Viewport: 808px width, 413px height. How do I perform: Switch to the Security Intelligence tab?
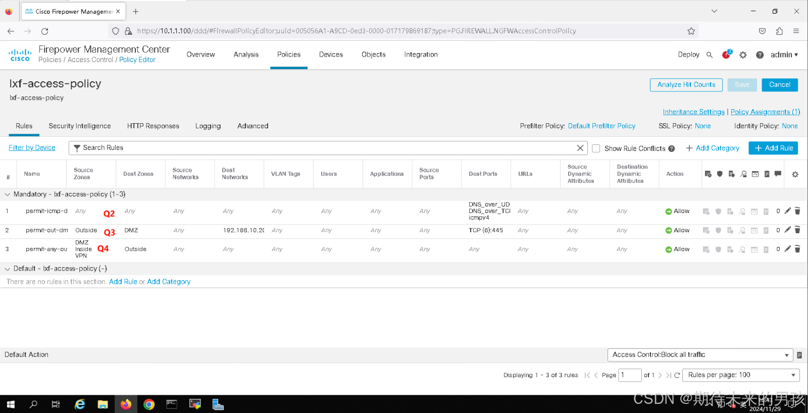[x=80, y=126]
